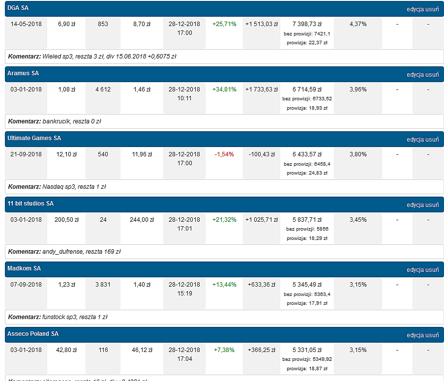Click the 'edycja' link for DGA SA
444x381 pixels.
click(x=415, y=9)
